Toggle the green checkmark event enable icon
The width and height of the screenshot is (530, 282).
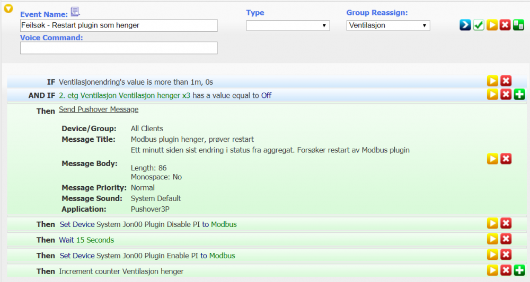point(479,25)
